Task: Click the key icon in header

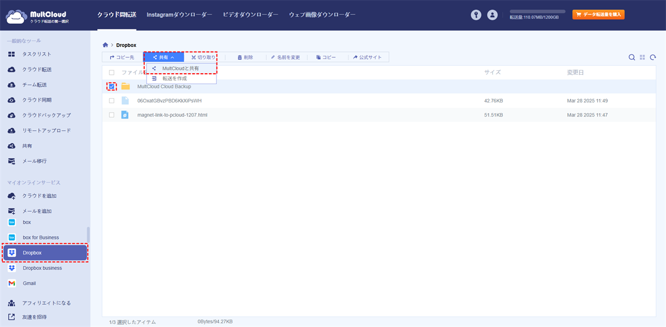Action: coord(476,15)
